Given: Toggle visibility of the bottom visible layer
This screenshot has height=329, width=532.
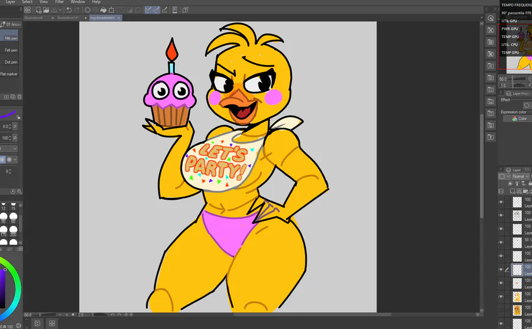Looking at the screenshot, I should pyautogui.click(x=501, y=324).
